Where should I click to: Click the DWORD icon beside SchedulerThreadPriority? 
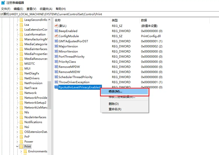click(x=56, y=77)
